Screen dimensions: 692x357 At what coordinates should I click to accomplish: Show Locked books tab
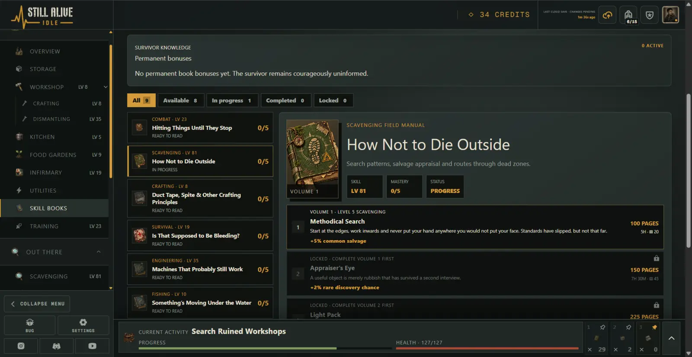[333, 100]
